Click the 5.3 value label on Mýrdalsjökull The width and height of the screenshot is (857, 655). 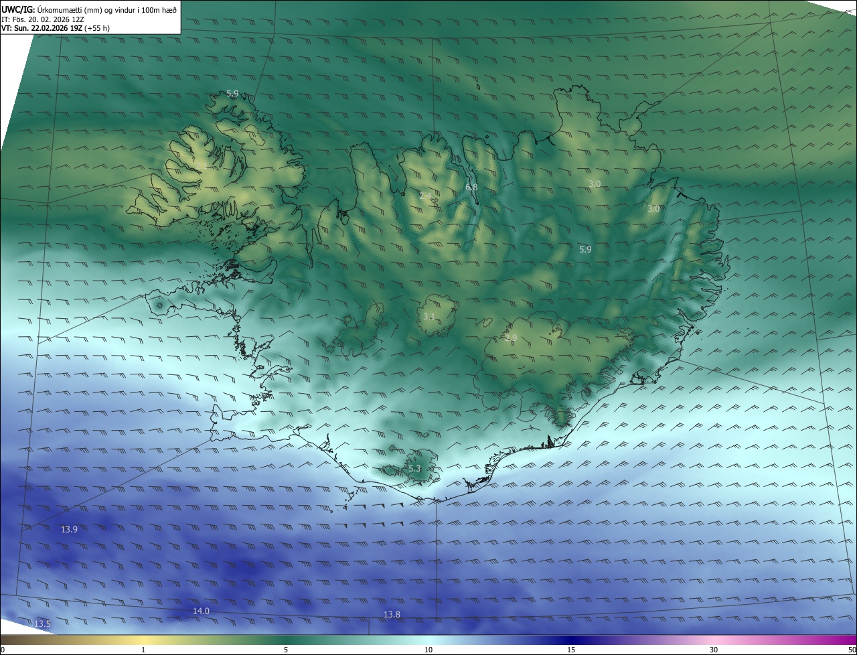pyautogui.click(x=414, y=469)
